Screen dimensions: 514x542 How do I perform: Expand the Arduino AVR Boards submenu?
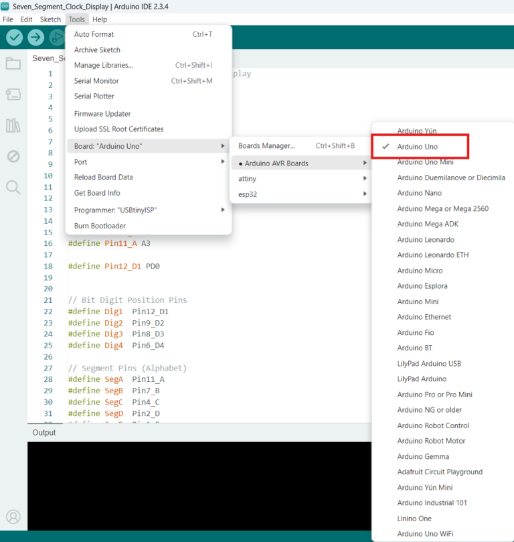pyautogui.click(x=301, y=163)
